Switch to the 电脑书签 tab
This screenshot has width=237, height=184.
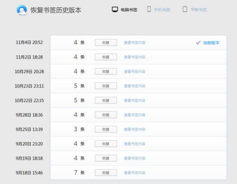tap(129, 10)
